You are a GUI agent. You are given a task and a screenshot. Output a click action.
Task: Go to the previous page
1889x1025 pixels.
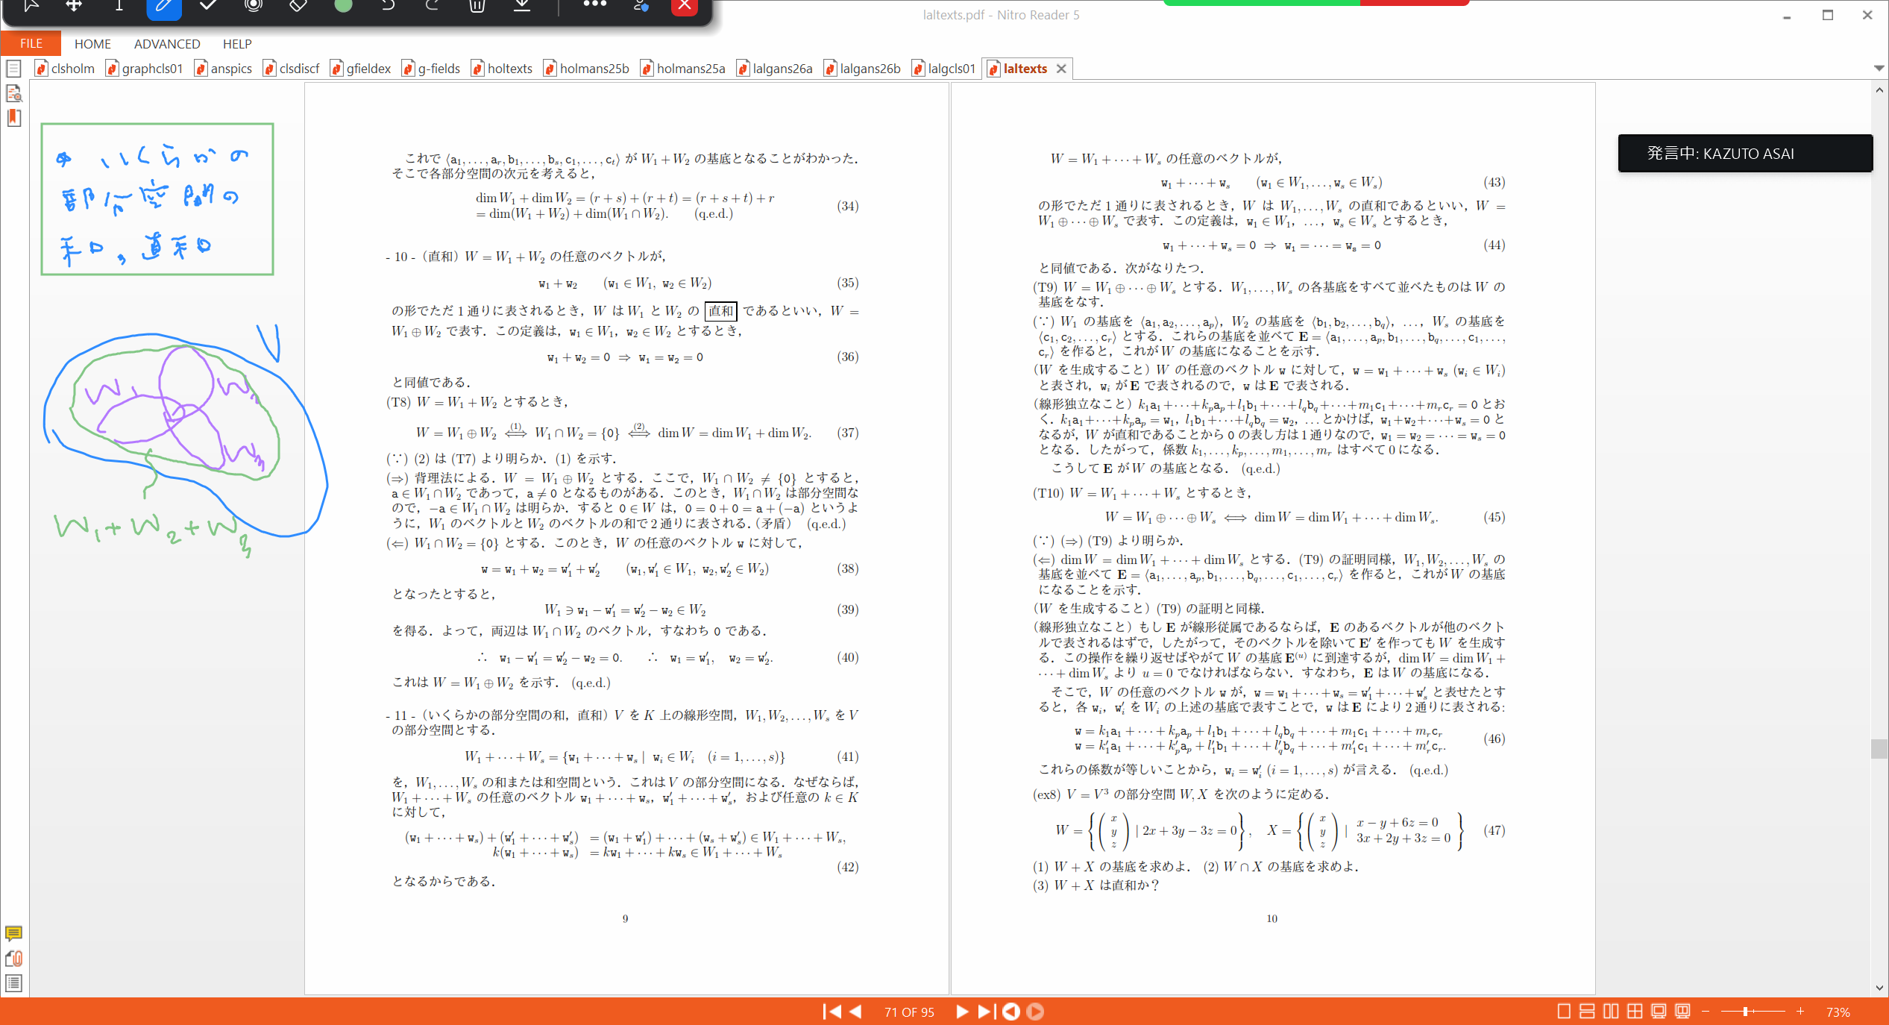(x=855, y=1012)
